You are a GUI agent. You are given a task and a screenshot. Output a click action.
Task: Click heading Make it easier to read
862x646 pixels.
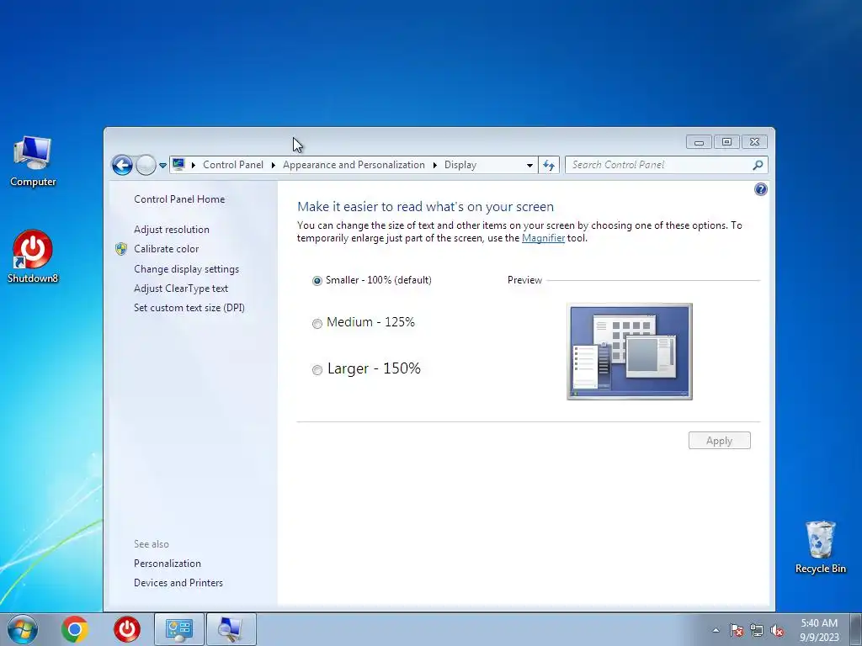coord(425,207)
